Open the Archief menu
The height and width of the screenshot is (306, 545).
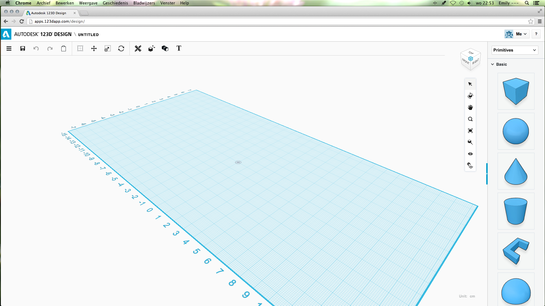43,3
